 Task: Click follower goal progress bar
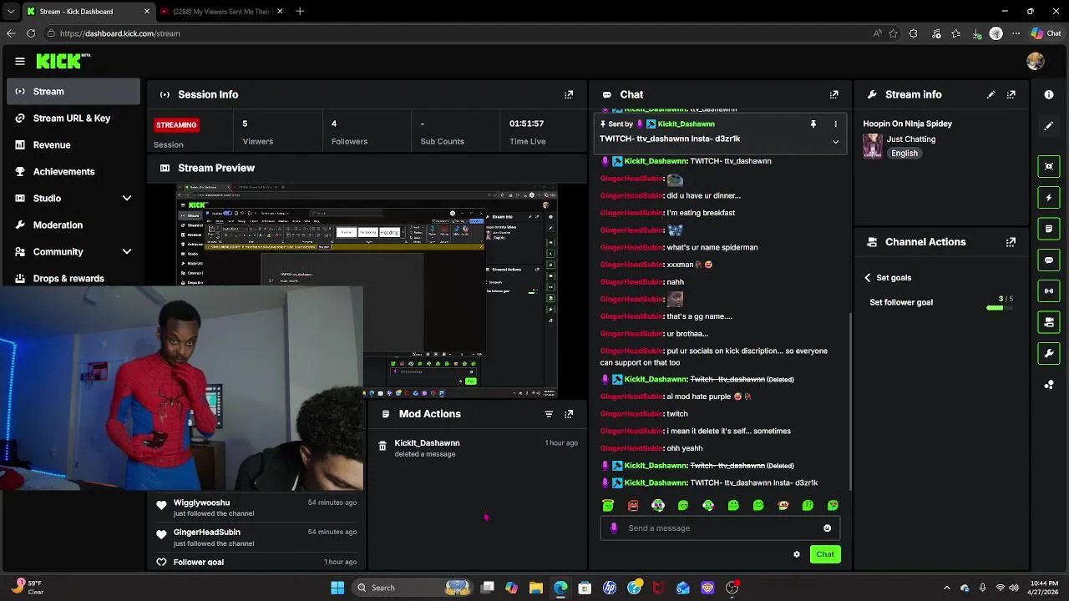click(1000, 308)
